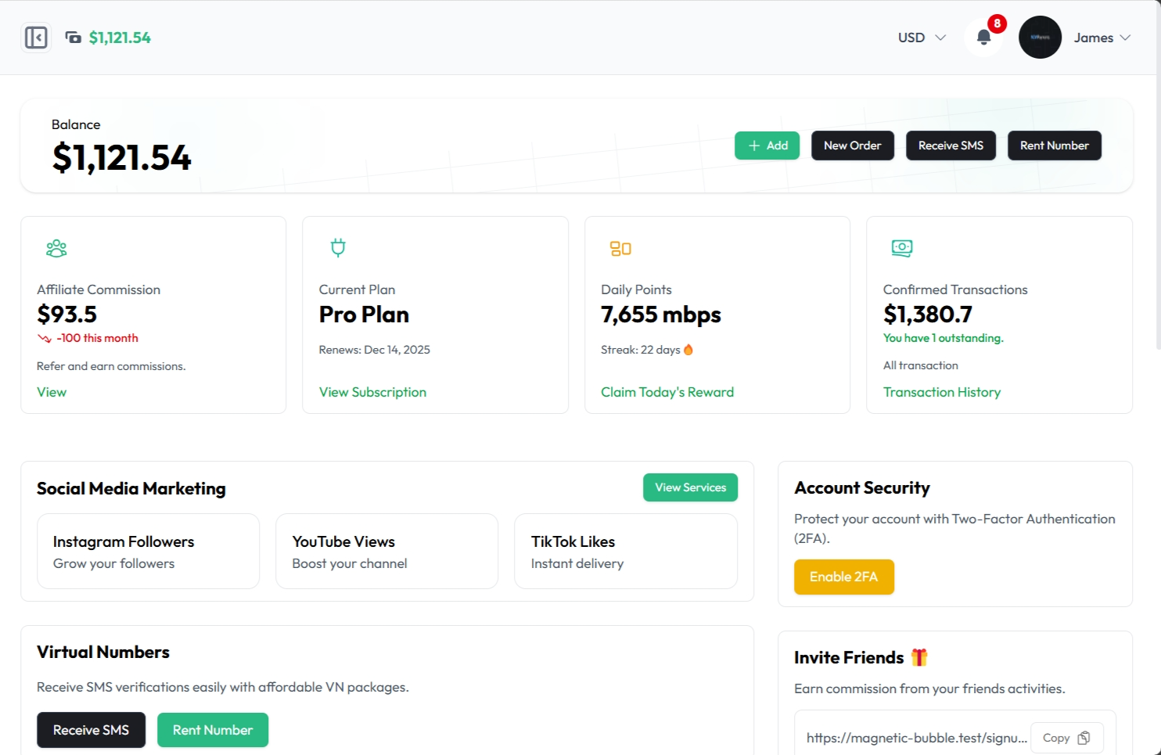Viewport: 1161px width, 755px height.
Task: Click the cash icon on Confirmed Transactions card
Action: pyautogui.click(x=901, y=248)
